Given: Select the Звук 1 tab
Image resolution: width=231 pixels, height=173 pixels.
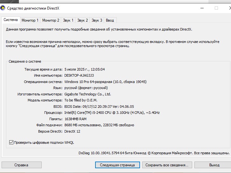Looking at the screenshot, I should [68, 20].
